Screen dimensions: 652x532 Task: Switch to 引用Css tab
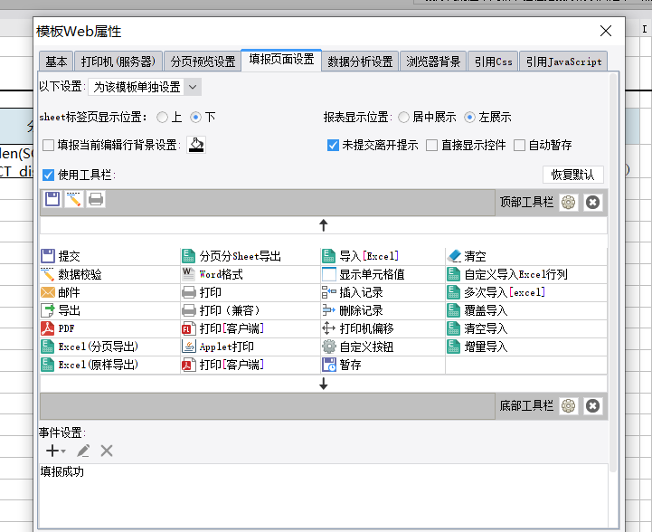point(493,62)
